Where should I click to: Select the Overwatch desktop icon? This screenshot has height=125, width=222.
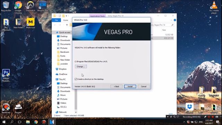click(x=31, y=6)
